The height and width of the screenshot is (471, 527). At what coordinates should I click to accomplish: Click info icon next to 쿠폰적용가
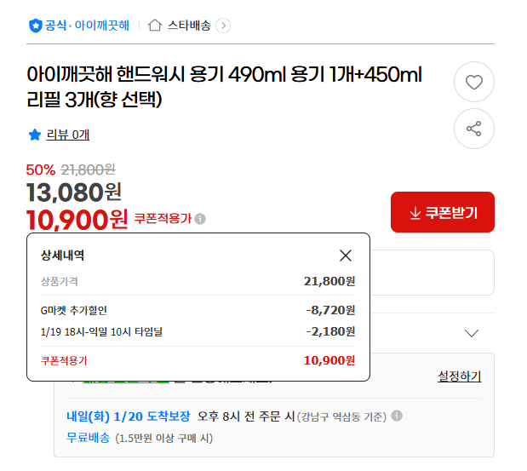point(200,219)
